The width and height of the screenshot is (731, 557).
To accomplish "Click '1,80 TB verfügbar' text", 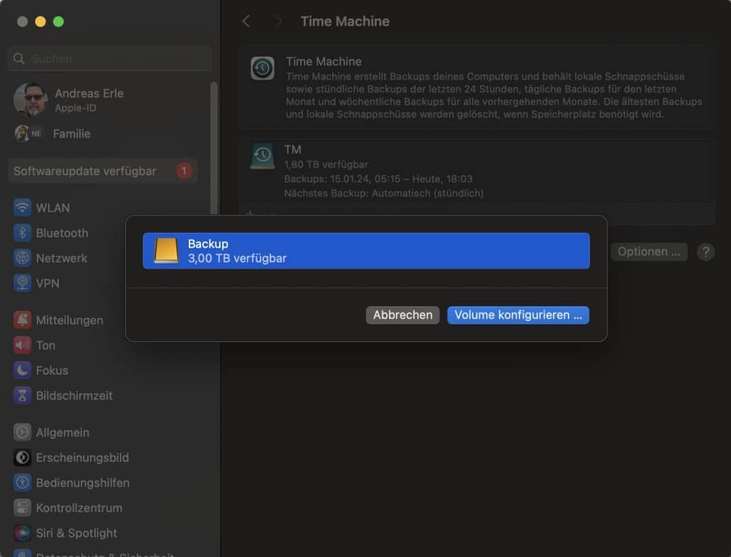I will [x=326, y=165].
